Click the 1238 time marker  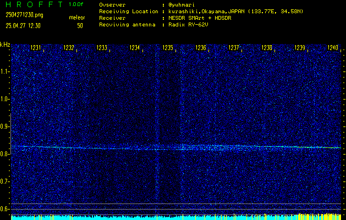coord(267,48)
